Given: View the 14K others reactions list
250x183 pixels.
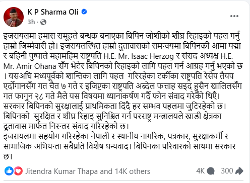Looking at the screenshot, I should coord(133,171).
